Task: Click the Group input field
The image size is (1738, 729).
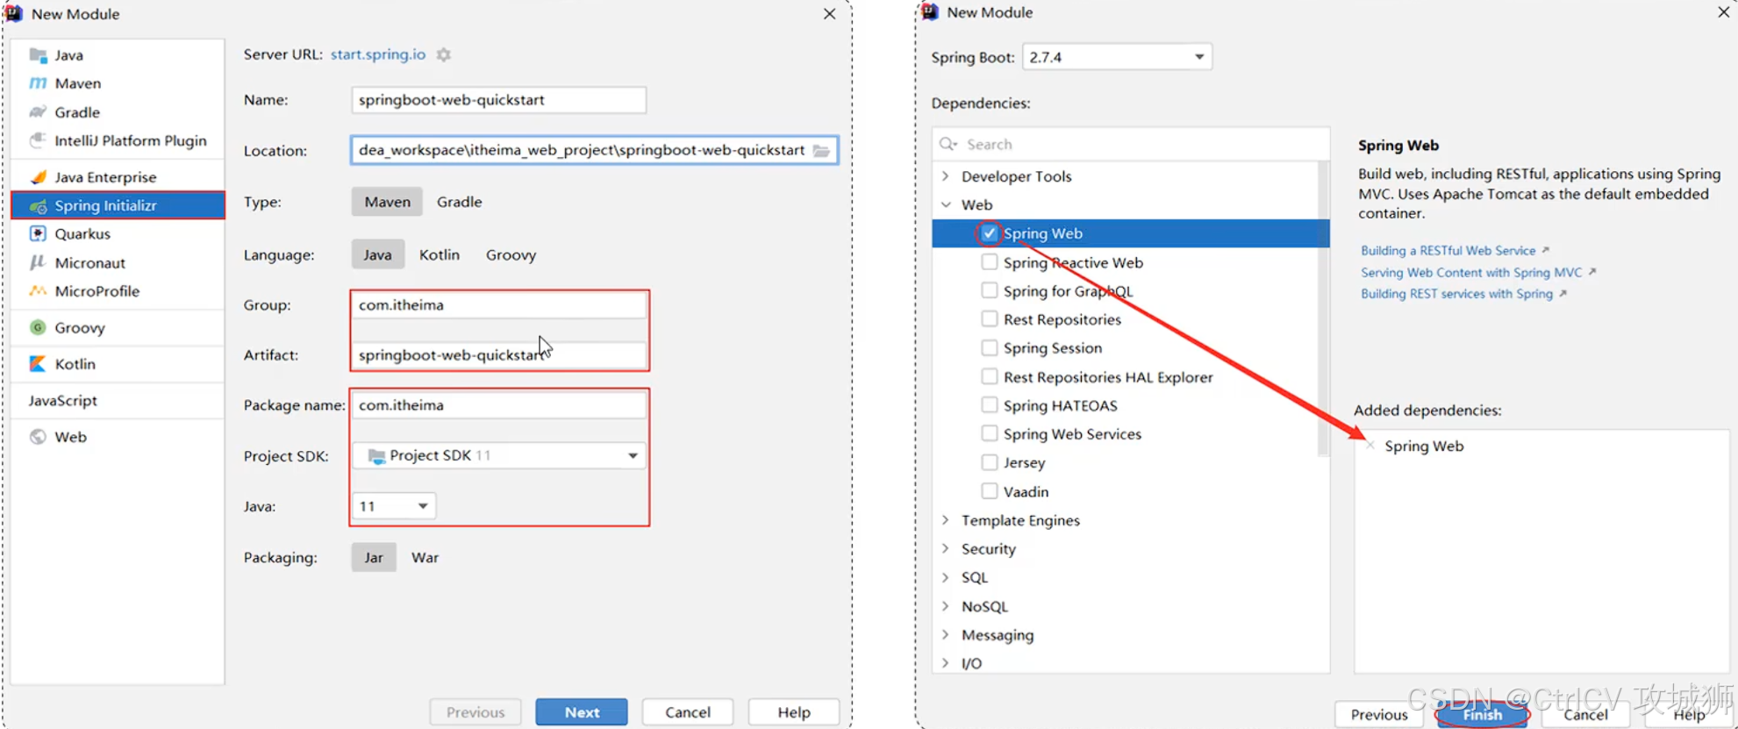Action: pos(498,305)
